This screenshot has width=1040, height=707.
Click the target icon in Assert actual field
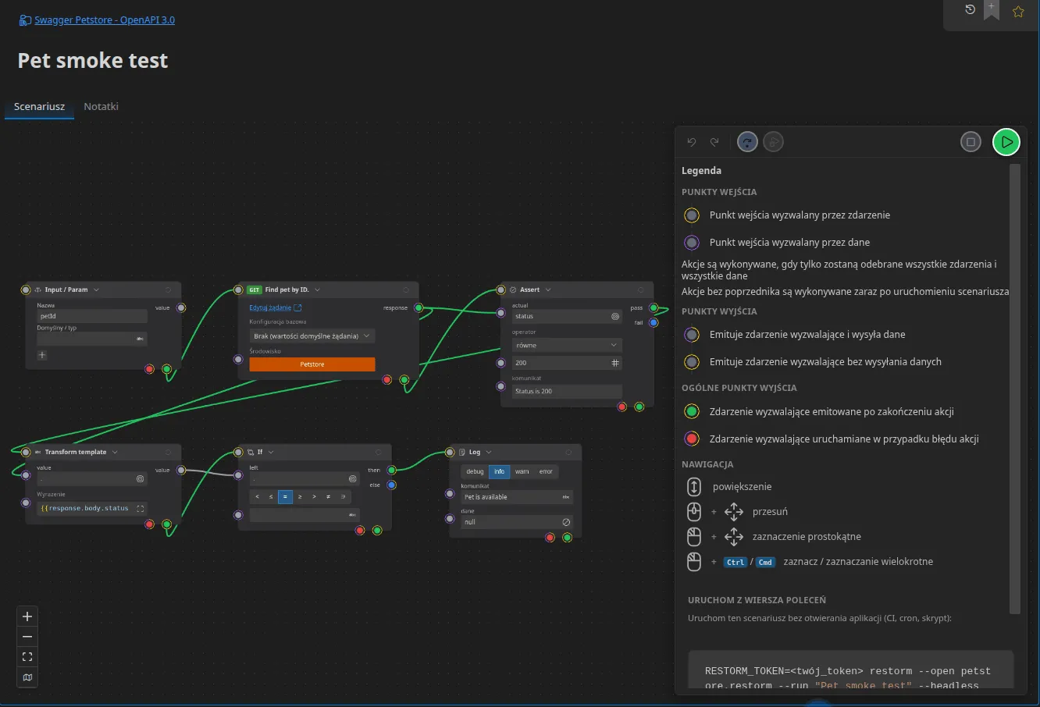(615, 316)
